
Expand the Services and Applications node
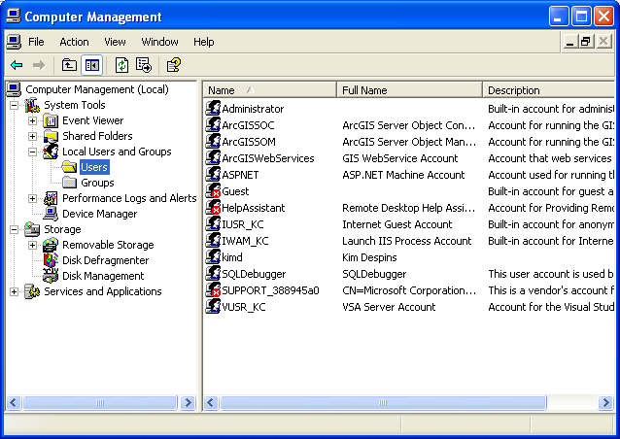15,291
